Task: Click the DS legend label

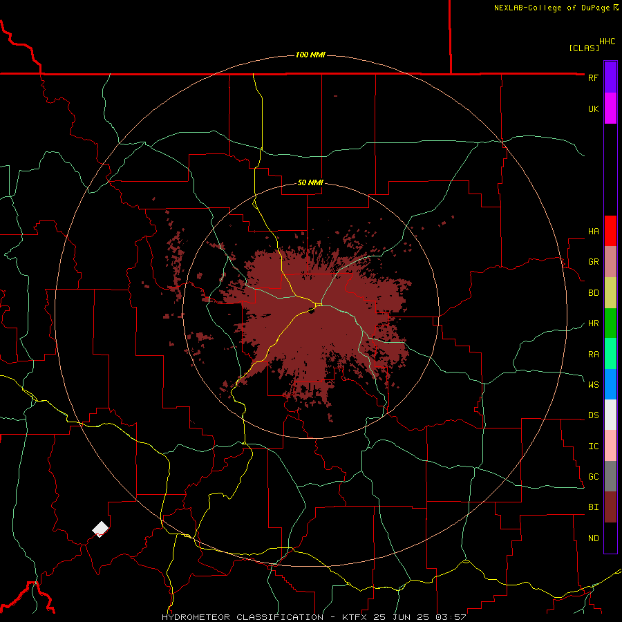Action: [593, 415]
